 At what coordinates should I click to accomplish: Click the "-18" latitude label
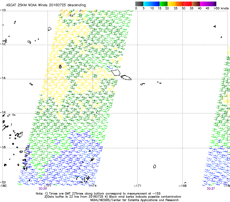(3, 147)
